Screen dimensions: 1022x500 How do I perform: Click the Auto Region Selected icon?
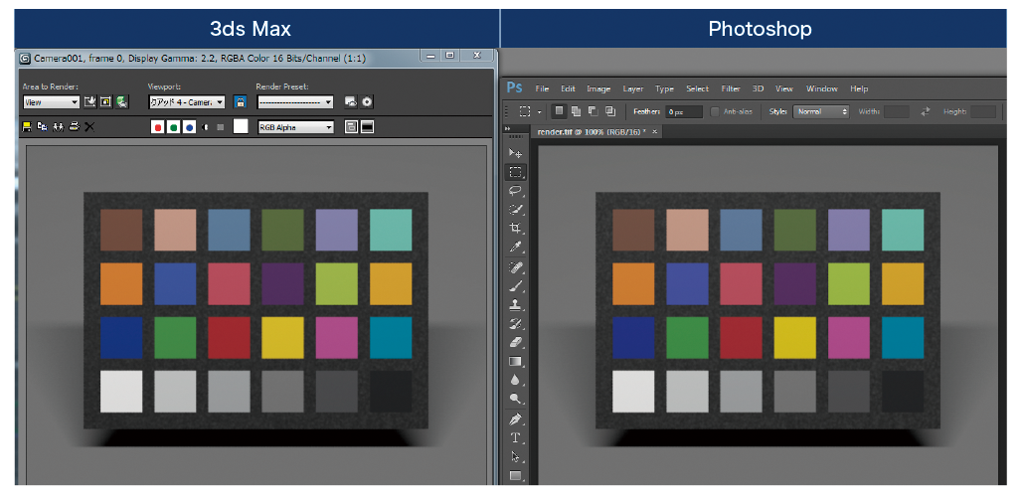(x=105, y=101)
